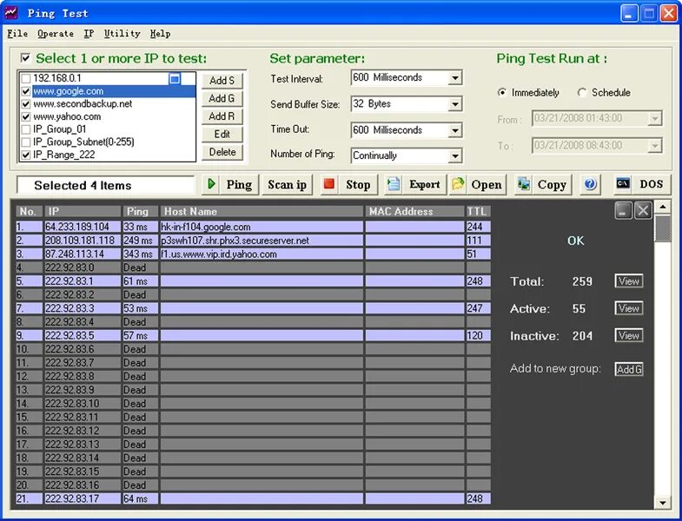The image size is (682, 521).
Task: Select row with IP 64.233.189.104
Action: (253, 227)
